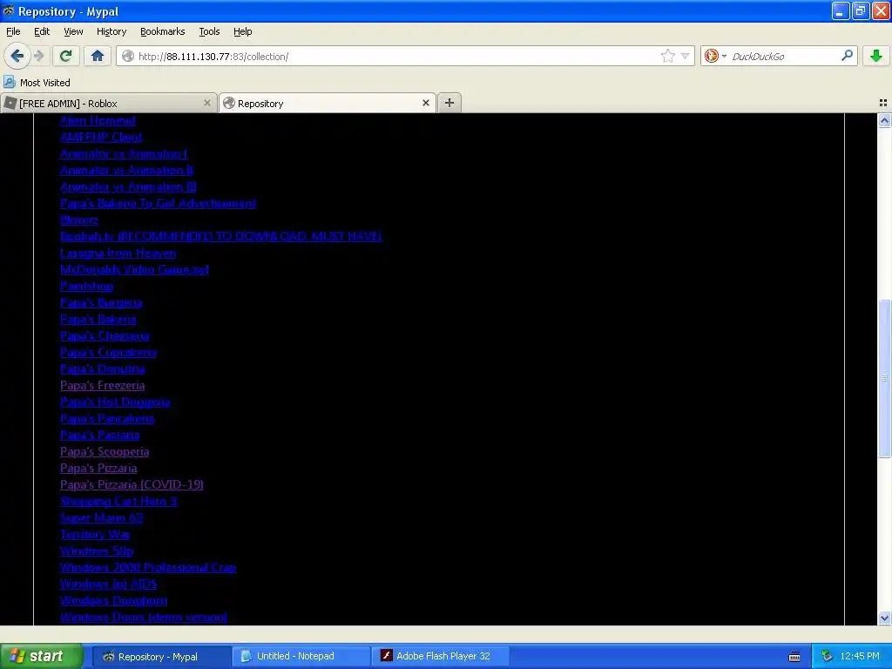
Task: Open the plain Papa's Pizzaria link
Action: tap(98, 468)
